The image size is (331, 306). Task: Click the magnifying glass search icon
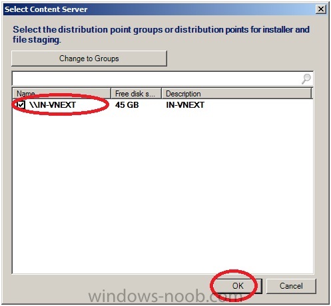(306, 78)
